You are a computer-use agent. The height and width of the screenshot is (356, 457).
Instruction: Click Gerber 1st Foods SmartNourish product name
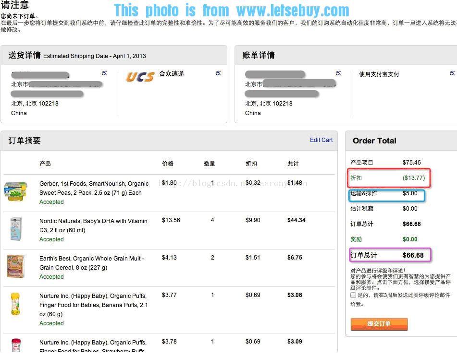coord(94,188)
